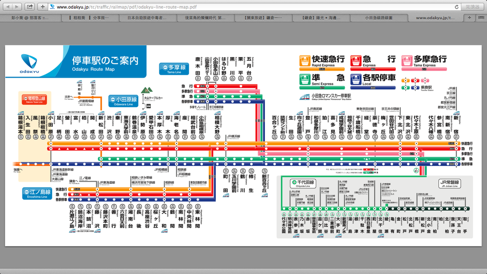
Task: Reload the page with the refresh icon
Action: [457, 7]
